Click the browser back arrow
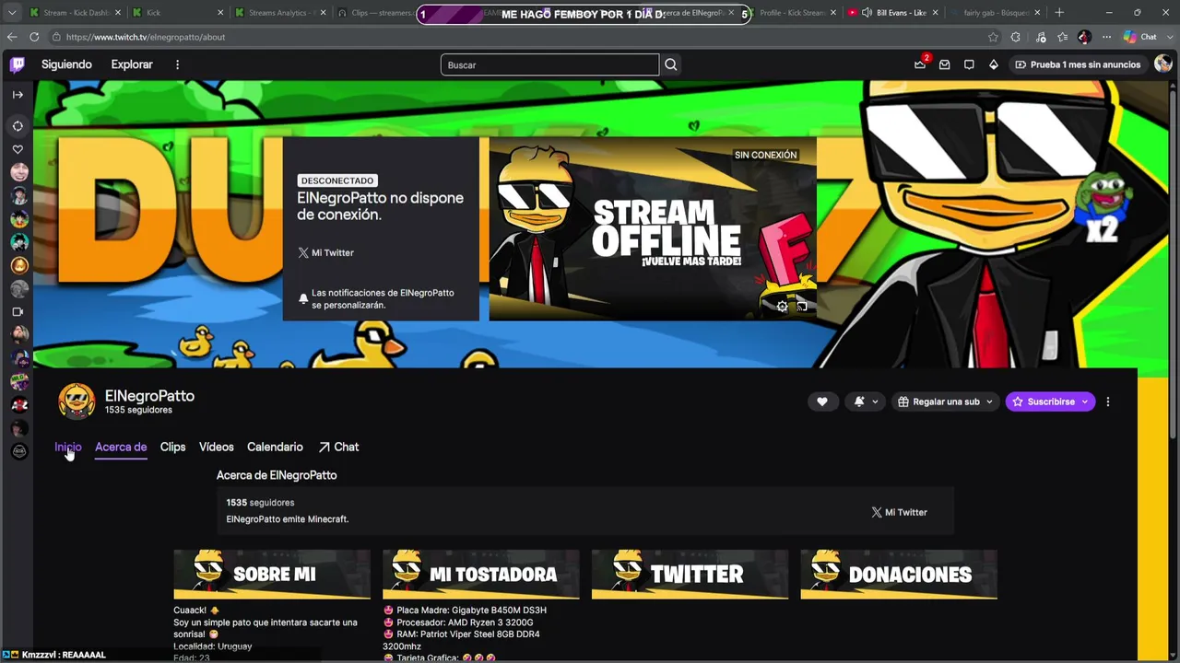 pos(12,37)
